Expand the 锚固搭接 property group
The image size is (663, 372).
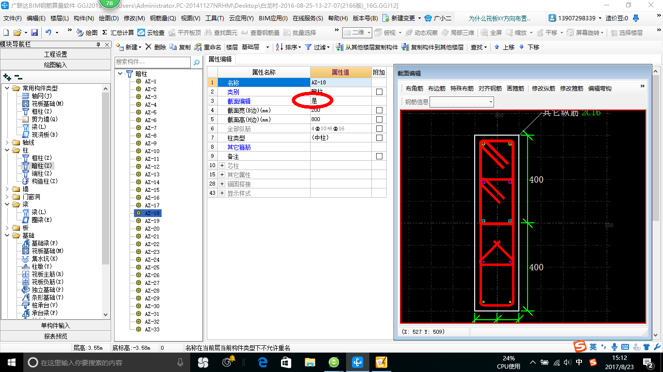click(222, 184)
